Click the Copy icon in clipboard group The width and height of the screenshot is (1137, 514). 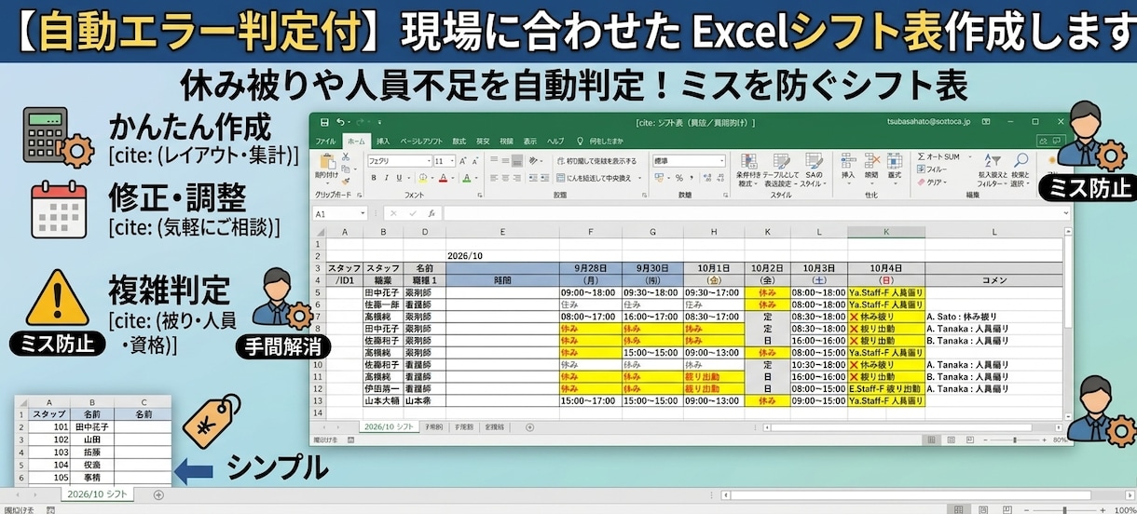coord(345,168)
